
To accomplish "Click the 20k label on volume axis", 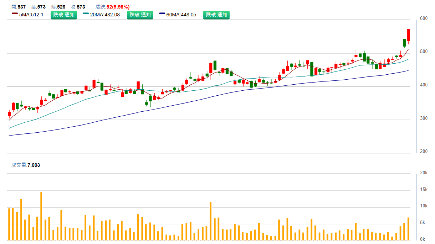I will tap(424, 173).
